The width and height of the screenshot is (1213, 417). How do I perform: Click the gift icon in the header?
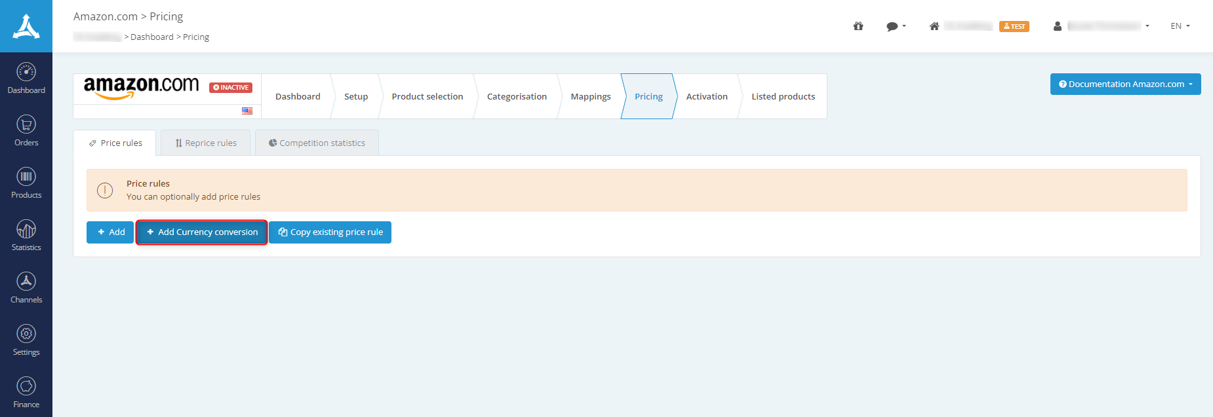pyautogui.click(x=858, y=26)
